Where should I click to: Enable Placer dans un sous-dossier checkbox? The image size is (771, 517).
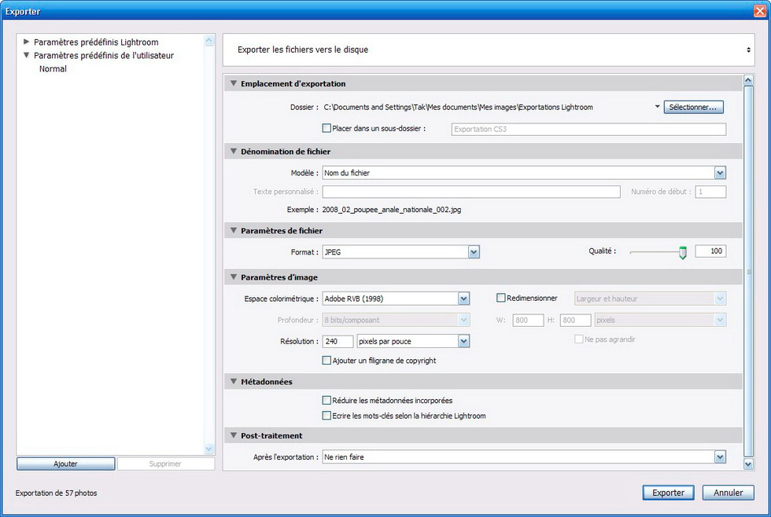pos(327,128)
